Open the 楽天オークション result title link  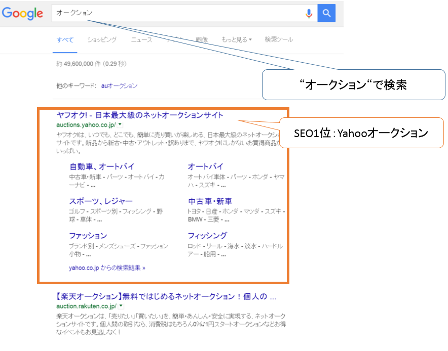click(166, 296)
